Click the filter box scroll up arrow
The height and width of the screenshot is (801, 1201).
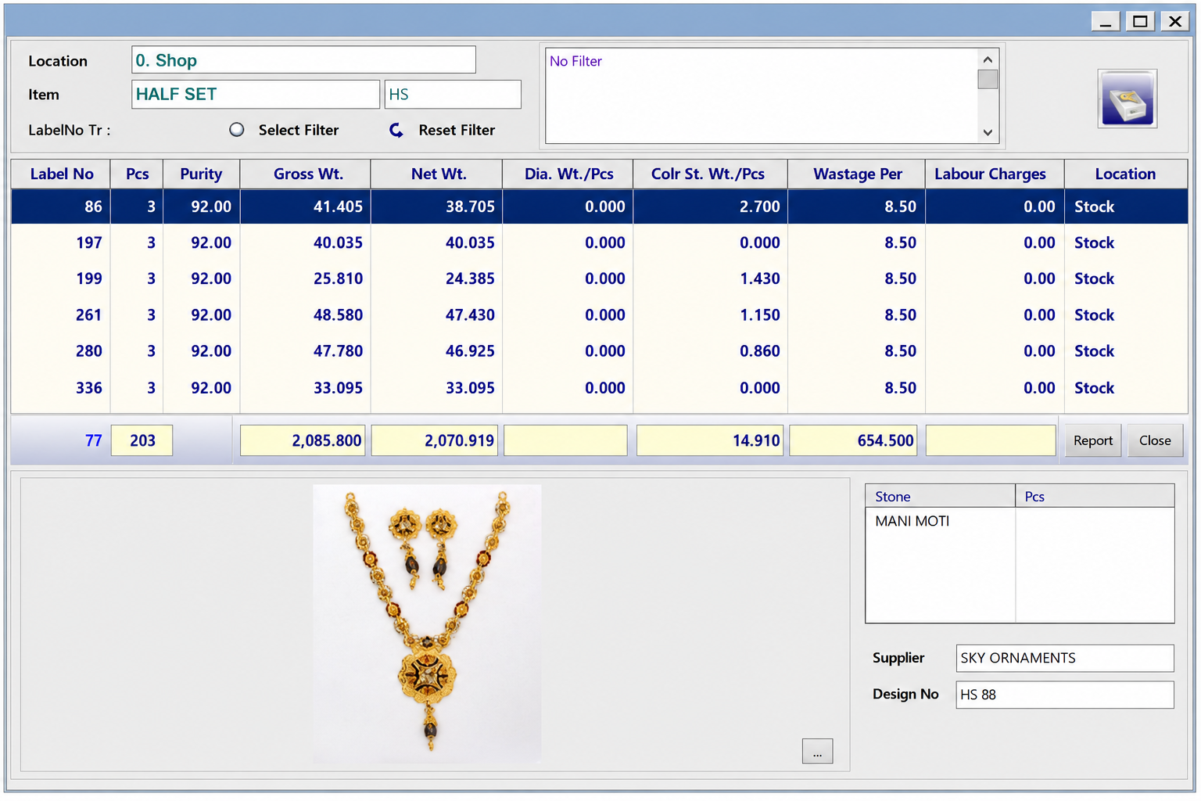point(988,59)
